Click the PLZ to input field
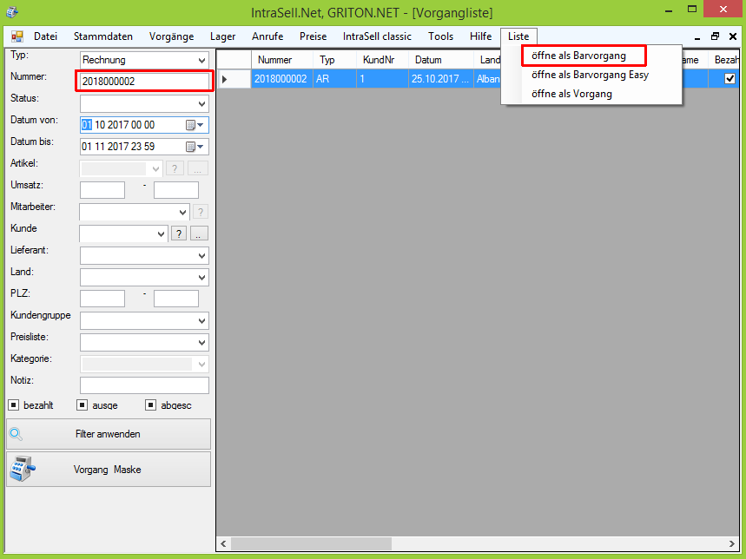This screenshot has height=559, width=746. pyautogui.click(x=176, y=299)
